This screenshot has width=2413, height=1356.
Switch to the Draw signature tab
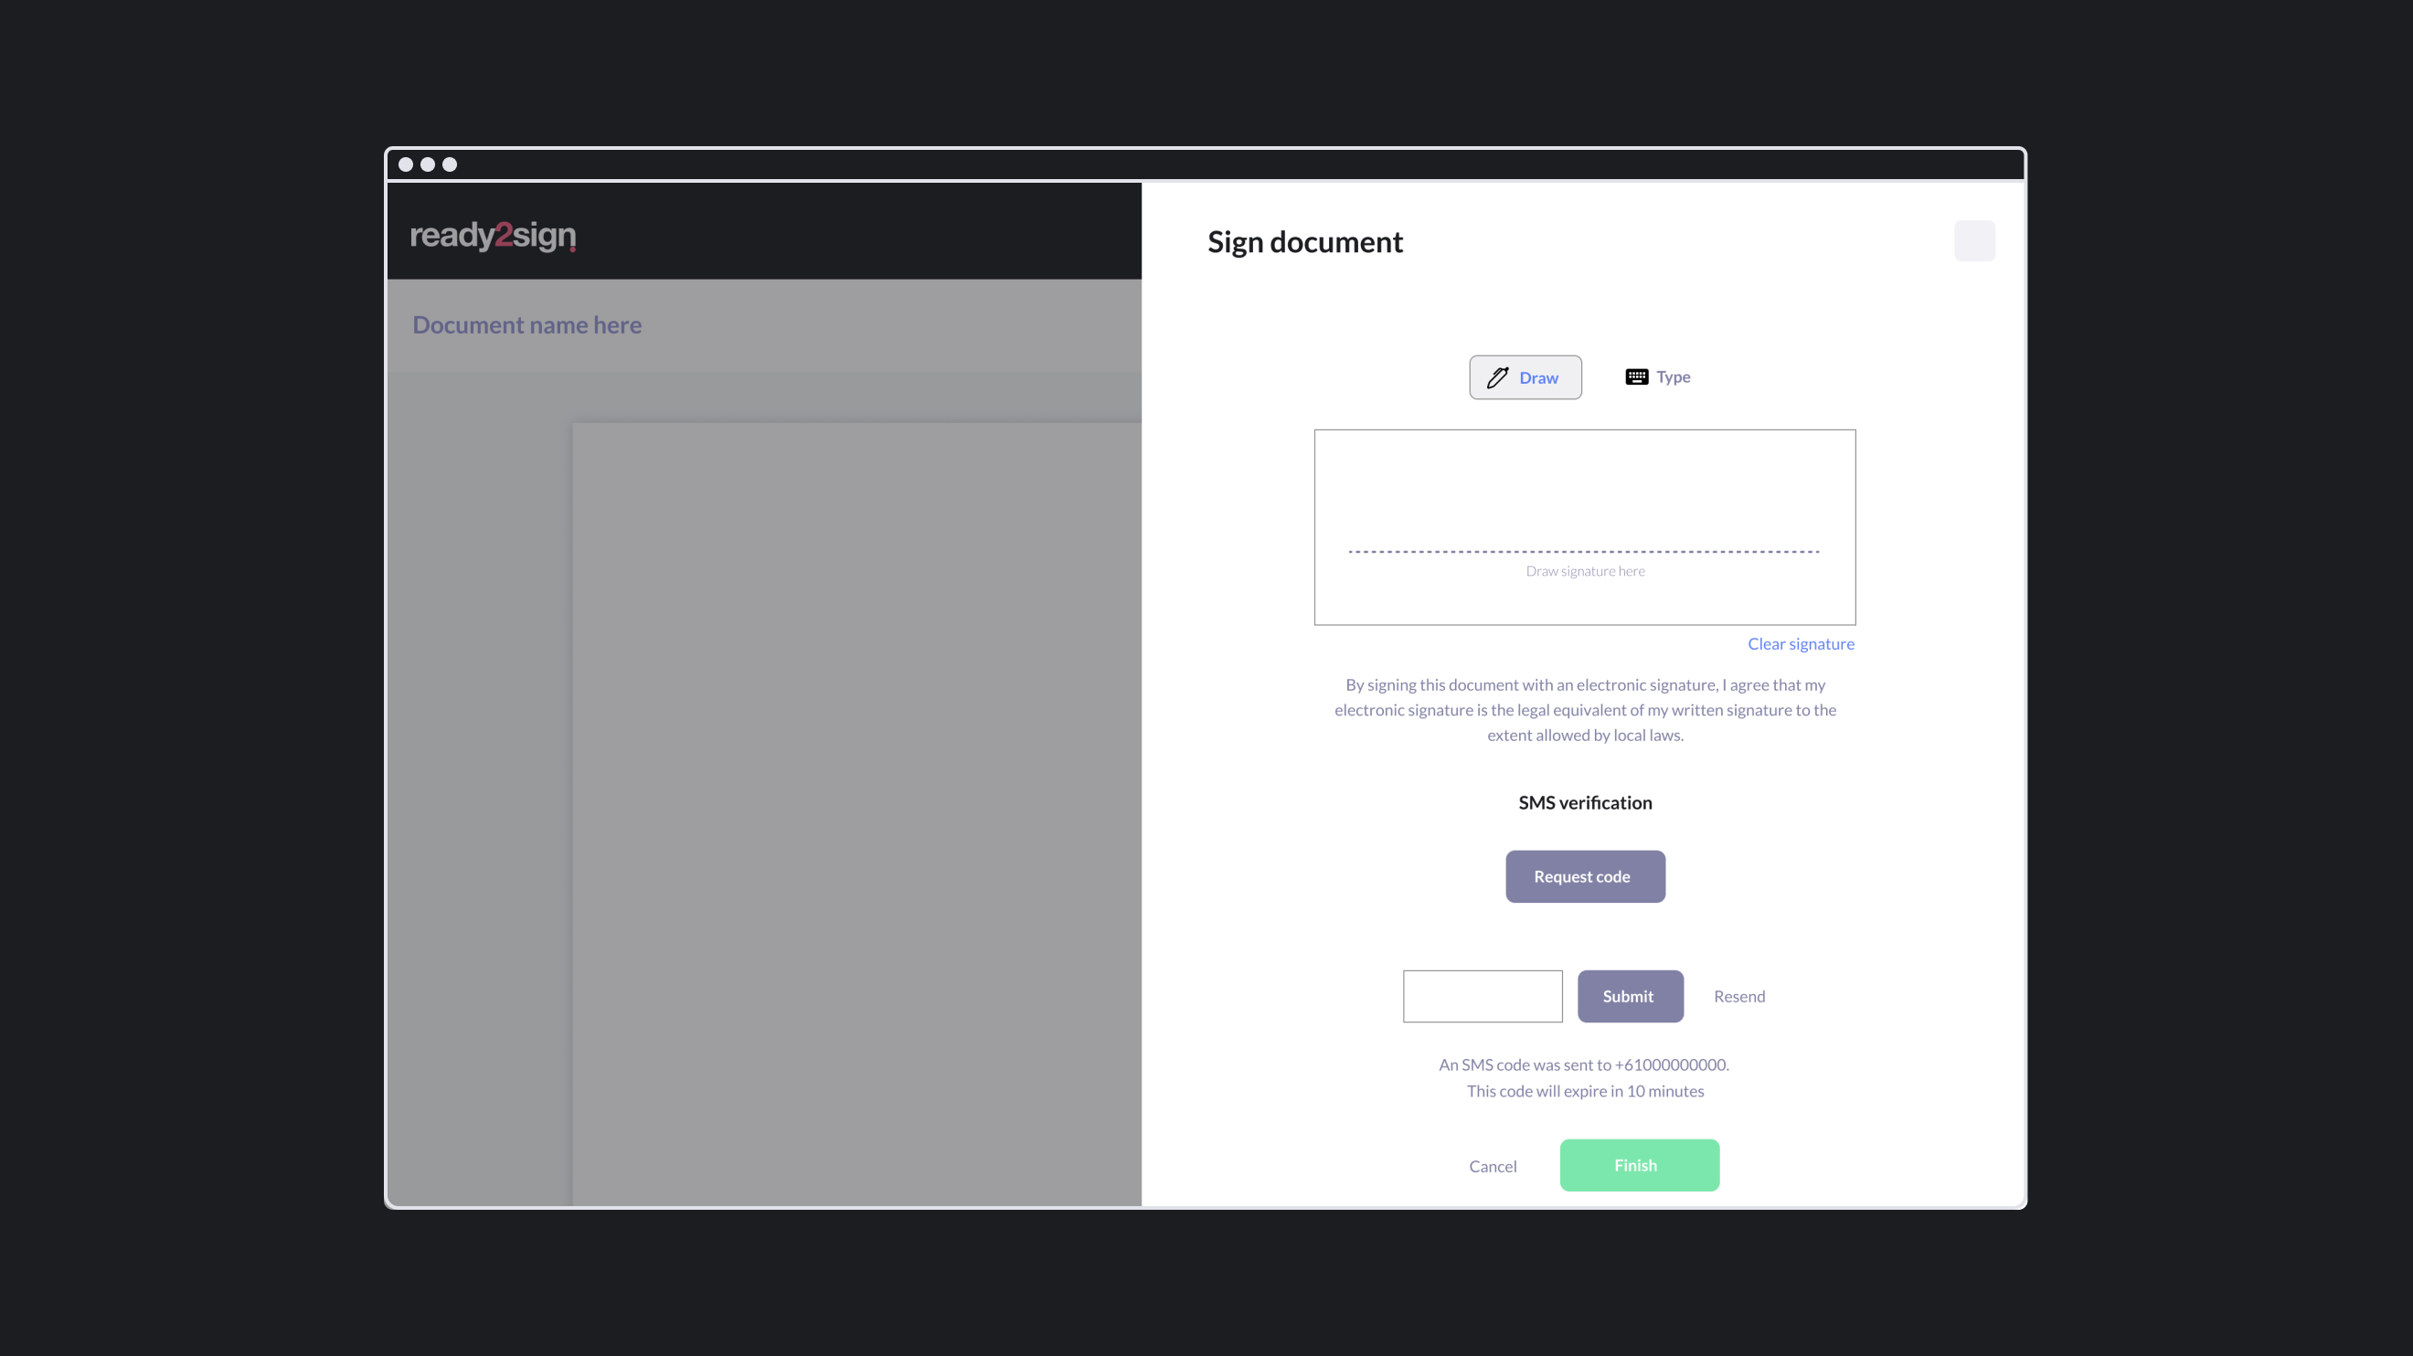(x=1525, y=377)
